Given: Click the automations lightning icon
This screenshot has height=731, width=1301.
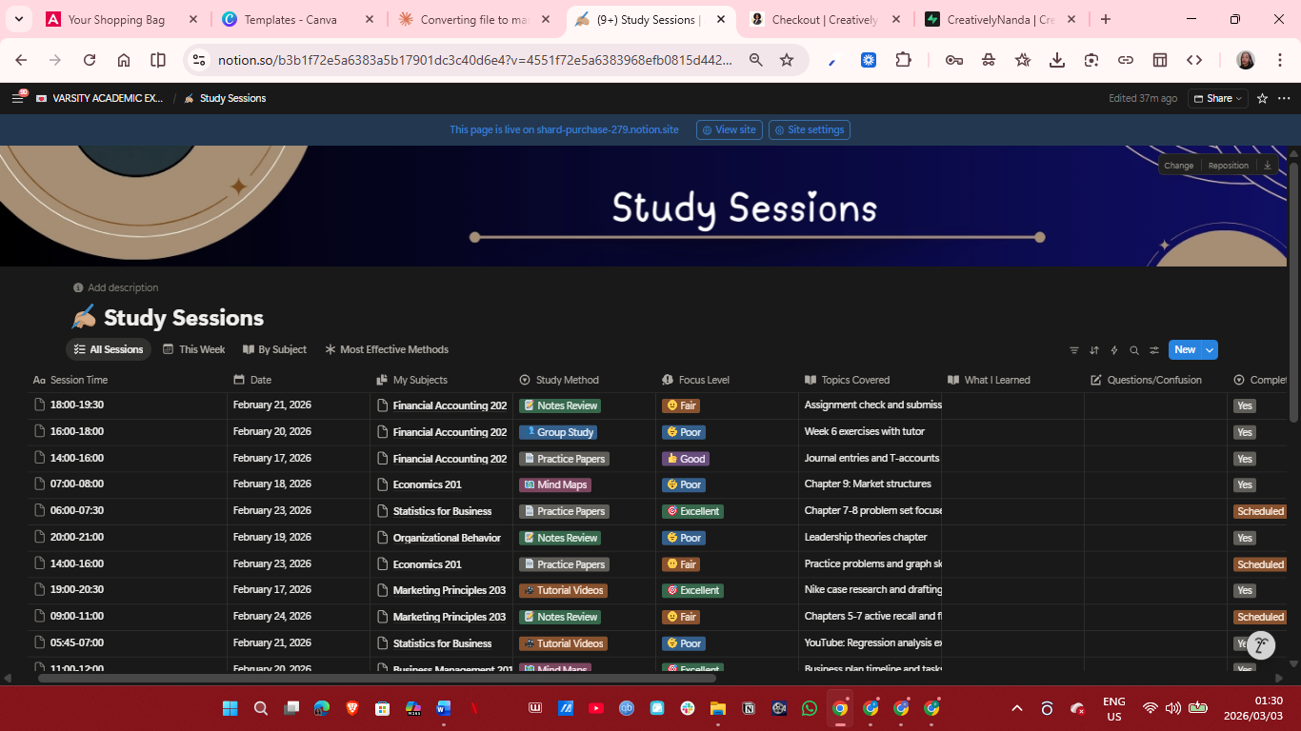Looking at the screenshot, I should click(x=1114, y=350).
